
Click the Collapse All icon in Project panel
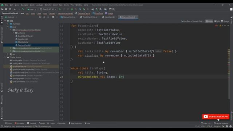(48, 17)
